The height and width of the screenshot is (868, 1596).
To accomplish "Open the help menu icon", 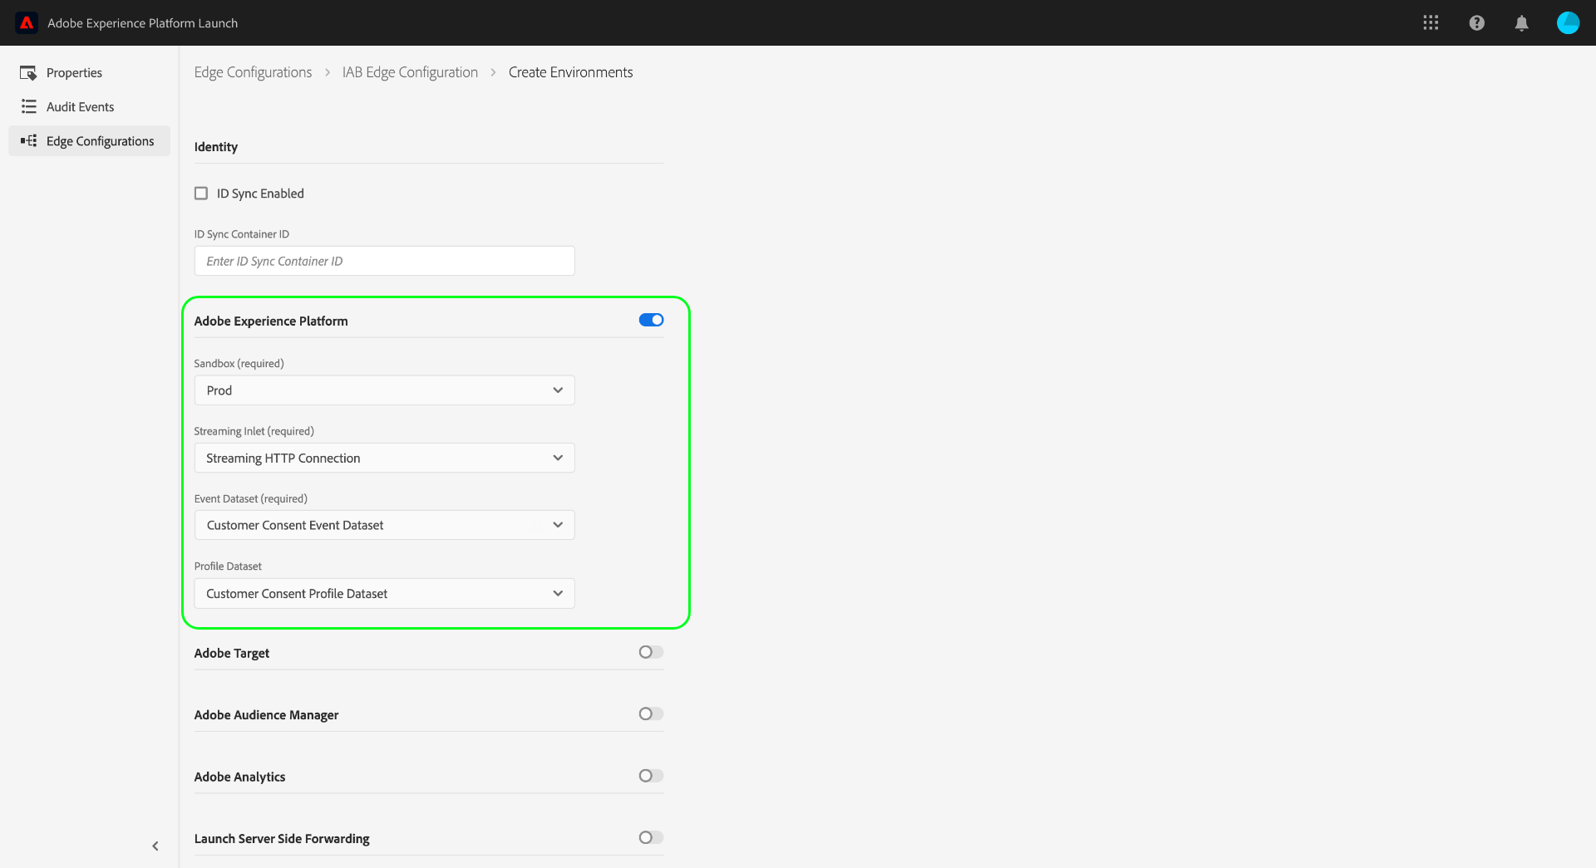I will (x=1476, y=22).
